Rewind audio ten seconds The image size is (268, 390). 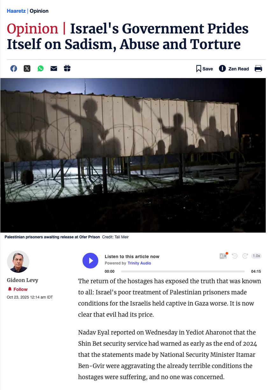(x=235, y=256)
